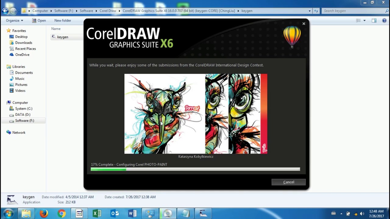Select the keygen breadcrumb in the address bar

(x=247, y=11)
